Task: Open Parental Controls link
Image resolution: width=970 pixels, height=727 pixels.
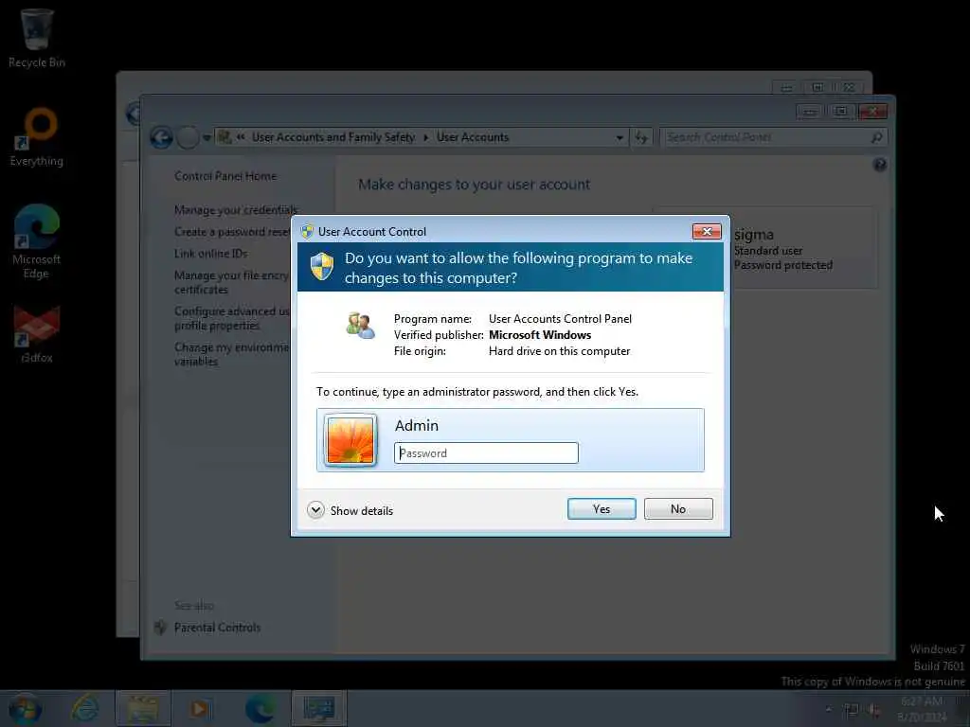Action: 217,628
